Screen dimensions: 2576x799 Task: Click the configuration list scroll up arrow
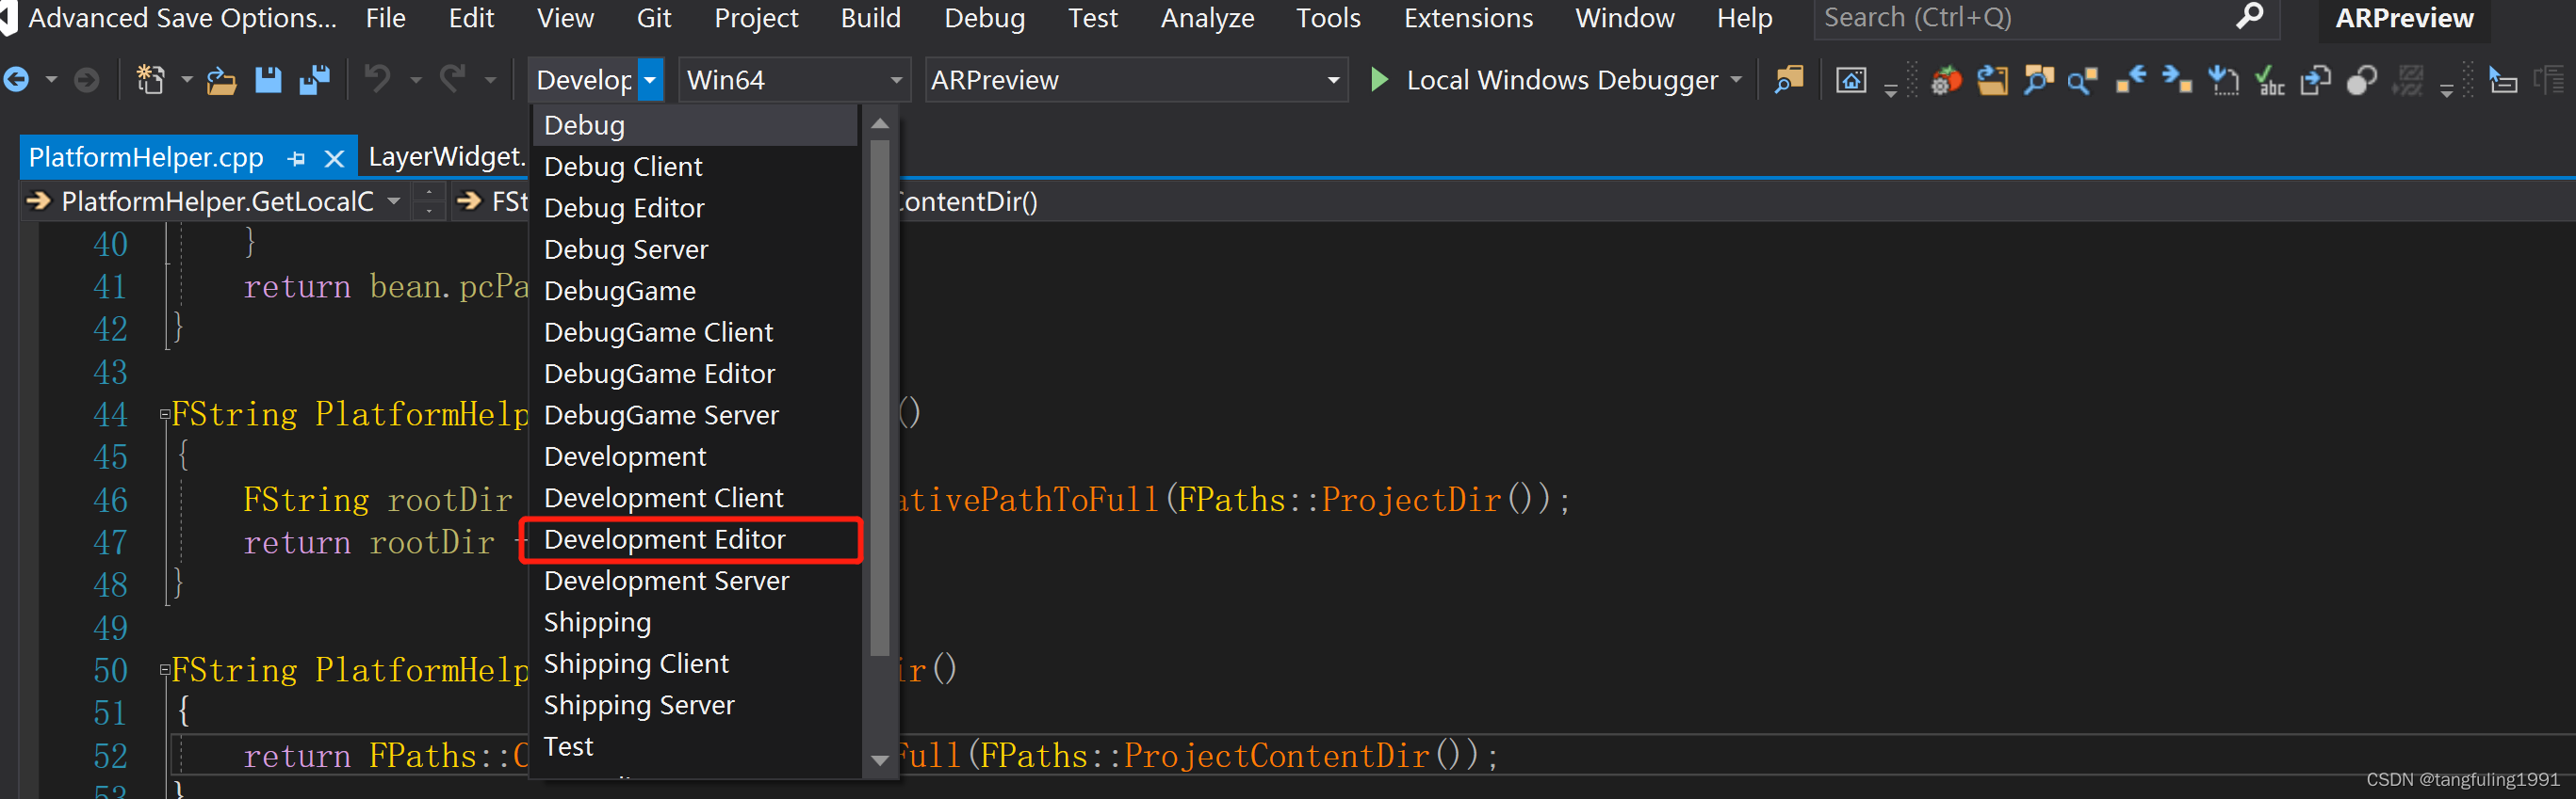click(x=880, y=124)
